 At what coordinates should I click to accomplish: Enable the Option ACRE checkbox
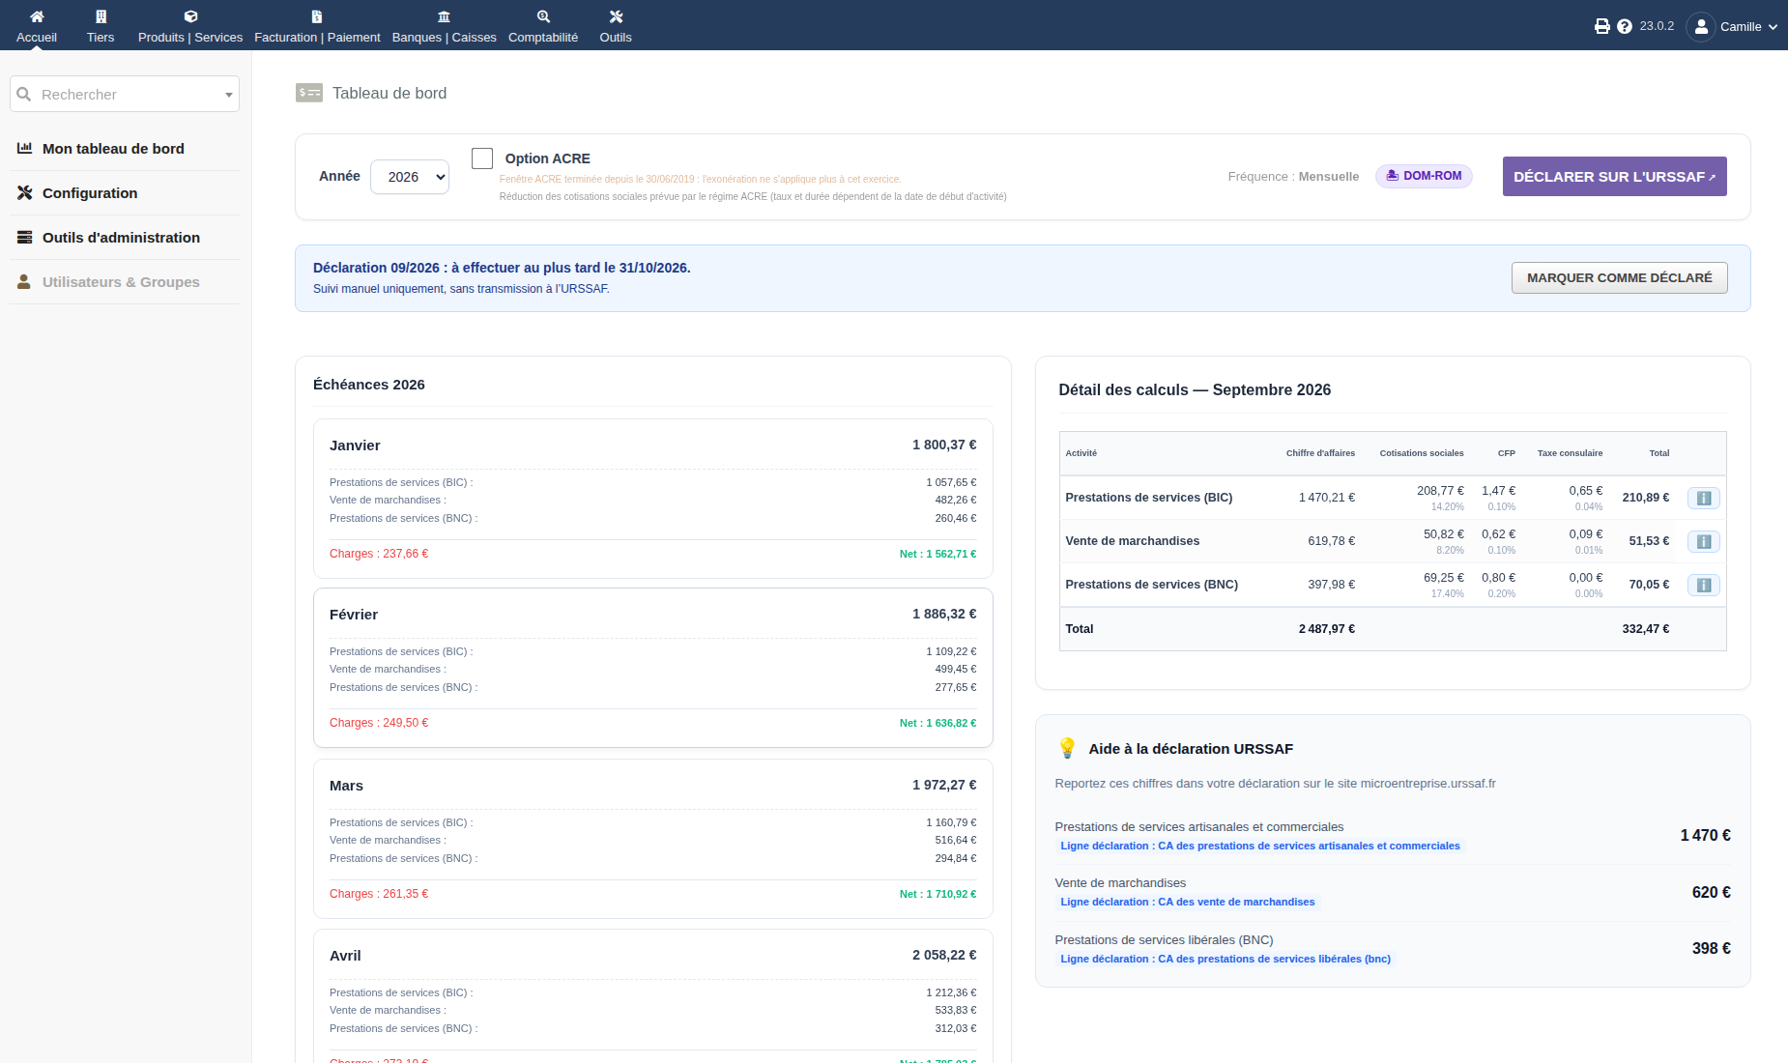pyautogui.click(x=482, y=158)
